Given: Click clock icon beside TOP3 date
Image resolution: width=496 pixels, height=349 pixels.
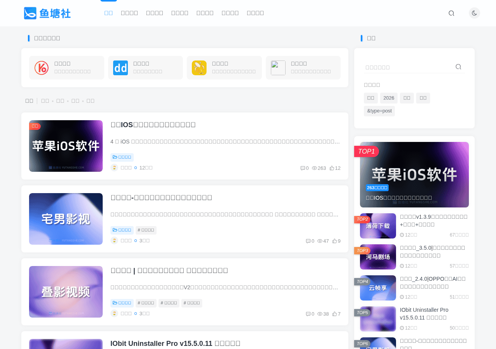Looking at the screenshot, I should [x=402, y=266].
